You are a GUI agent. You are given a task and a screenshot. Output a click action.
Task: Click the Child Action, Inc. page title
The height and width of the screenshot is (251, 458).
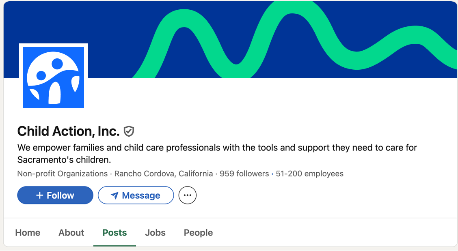coord(68,131)
